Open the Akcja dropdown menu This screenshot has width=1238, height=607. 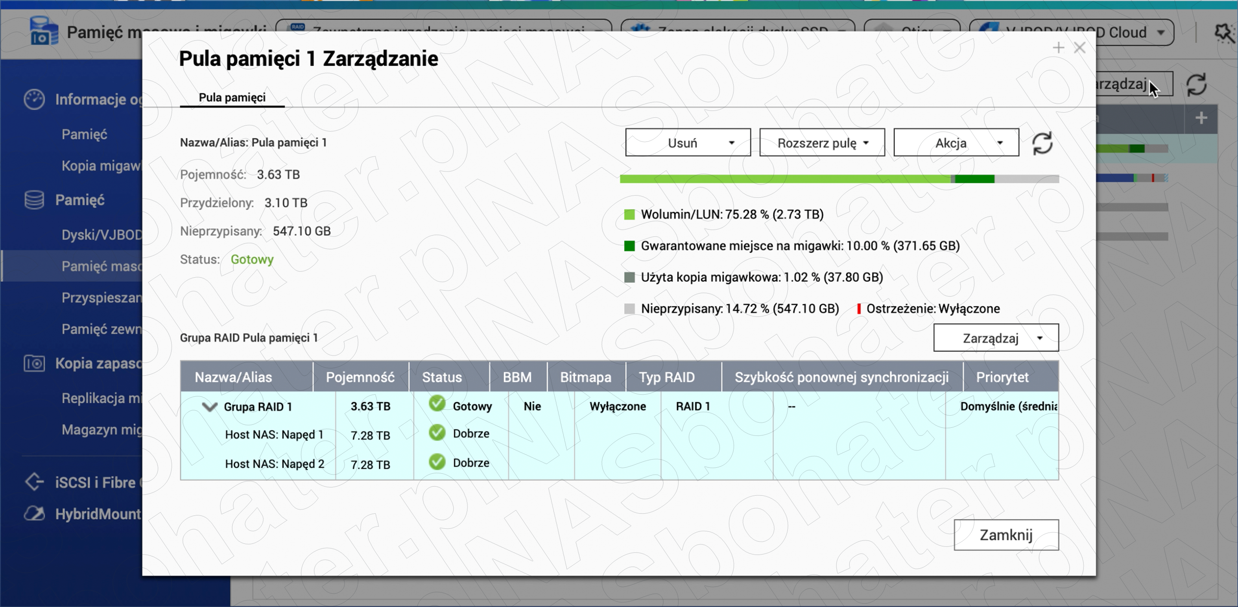956,143
